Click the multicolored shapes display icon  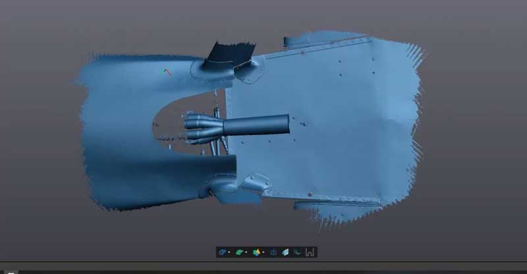point(256,252)
